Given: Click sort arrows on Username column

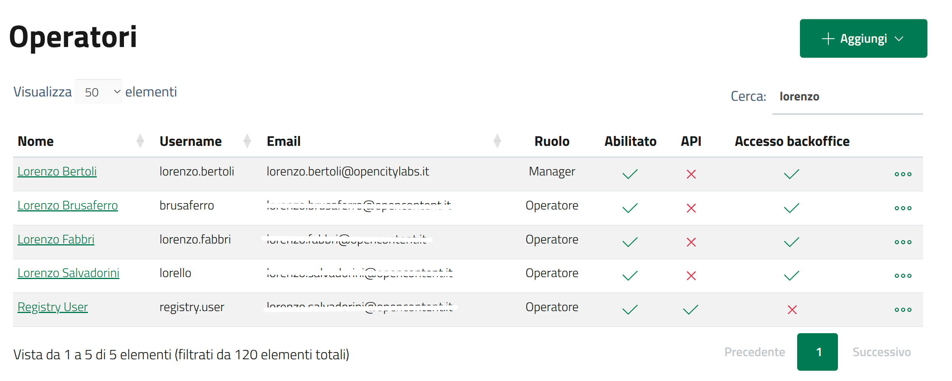Looking at the screenshot, I should click(x=247, y=141).
